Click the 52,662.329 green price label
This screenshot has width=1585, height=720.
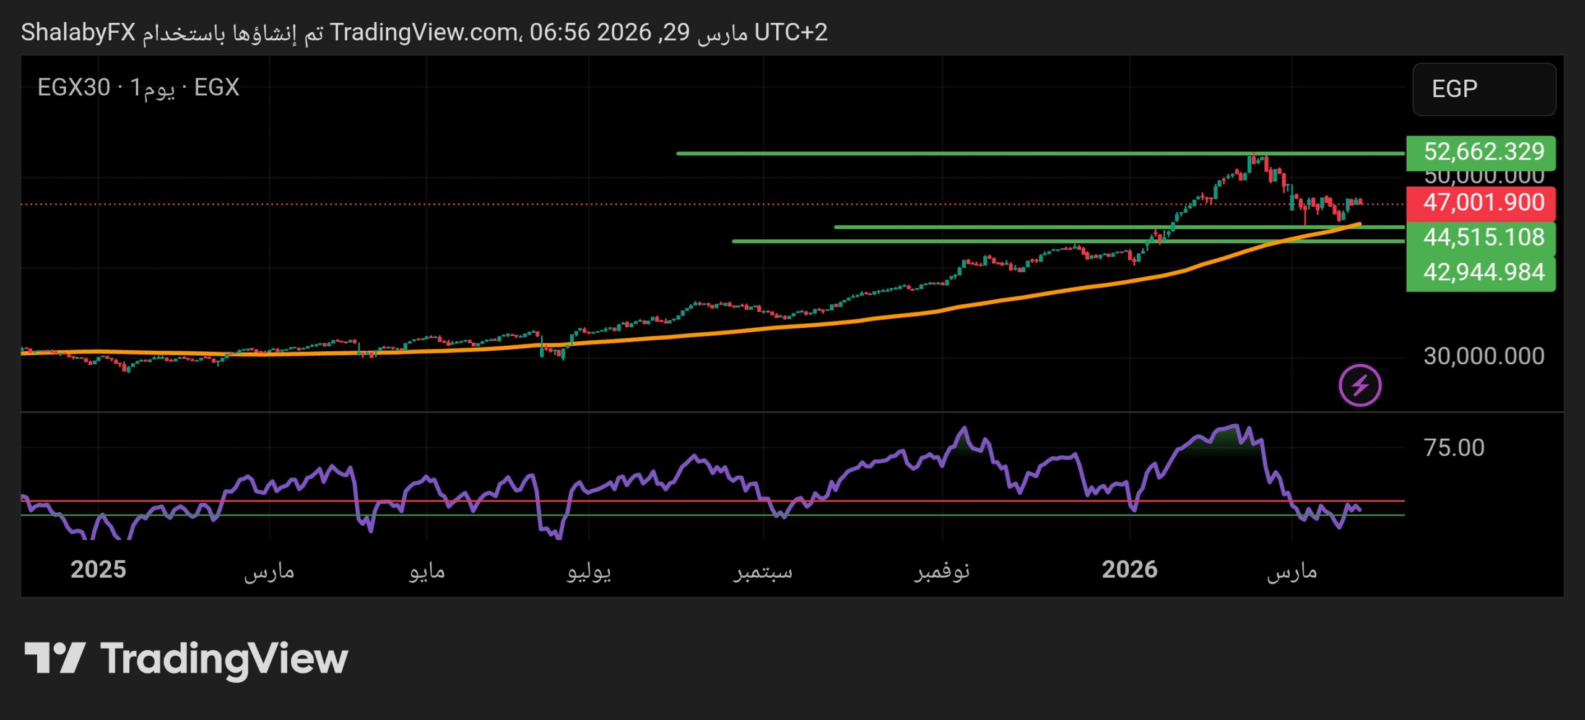pyautogui.click(x=1480, y=152)
